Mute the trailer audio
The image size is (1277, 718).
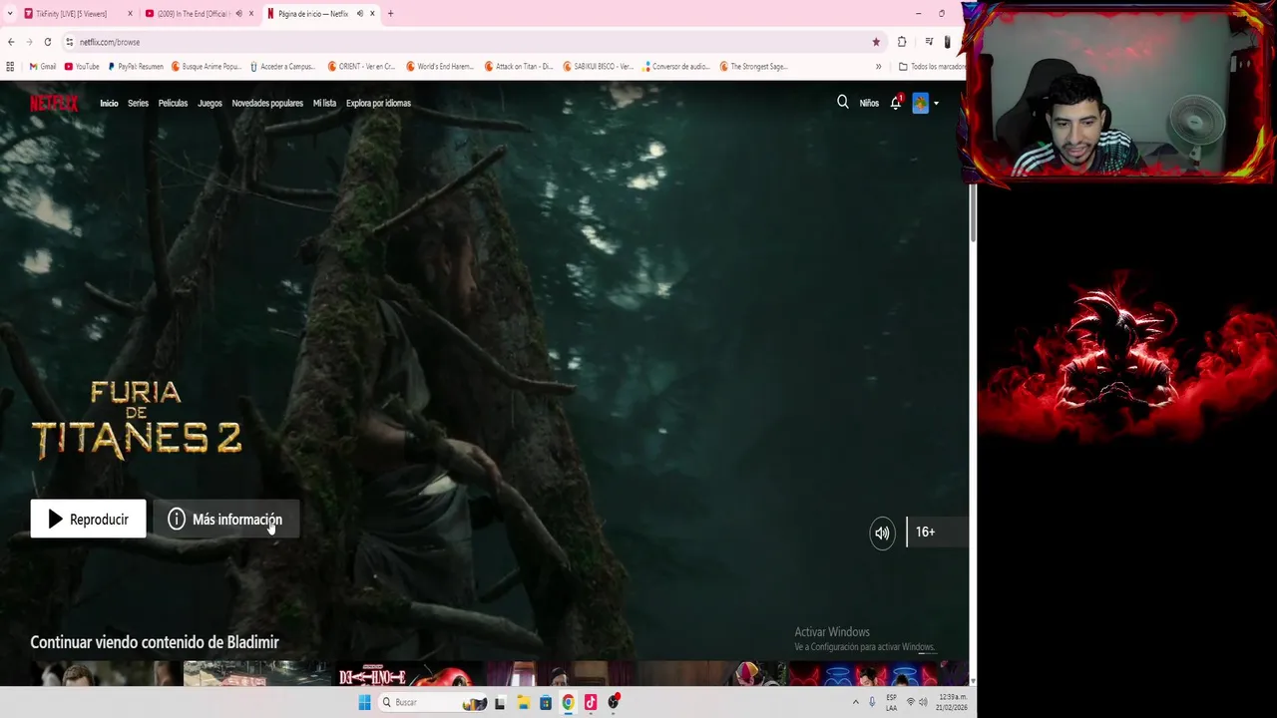click(x=882, y=533)
